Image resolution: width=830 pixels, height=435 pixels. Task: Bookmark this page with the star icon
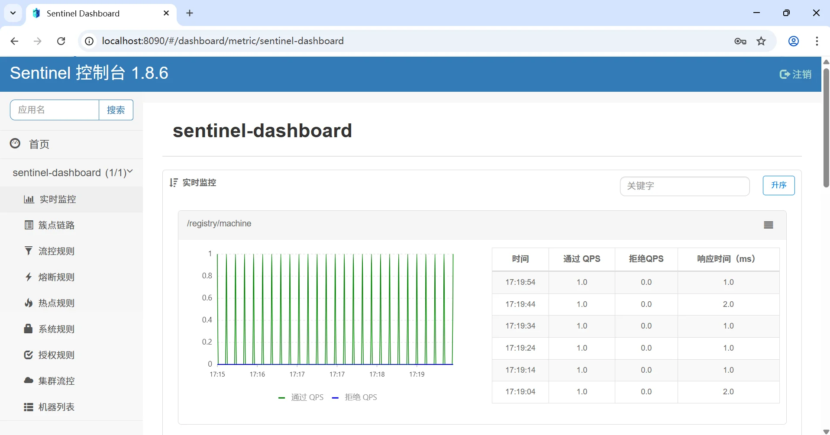(x=761, y=41)
